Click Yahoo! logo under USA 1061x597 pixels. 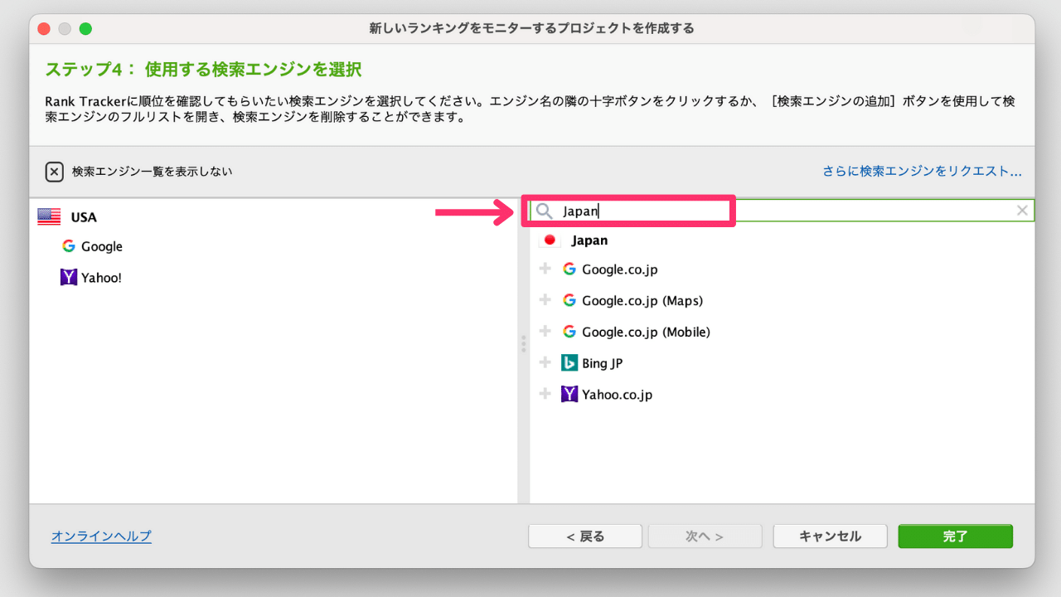[68, 278]
